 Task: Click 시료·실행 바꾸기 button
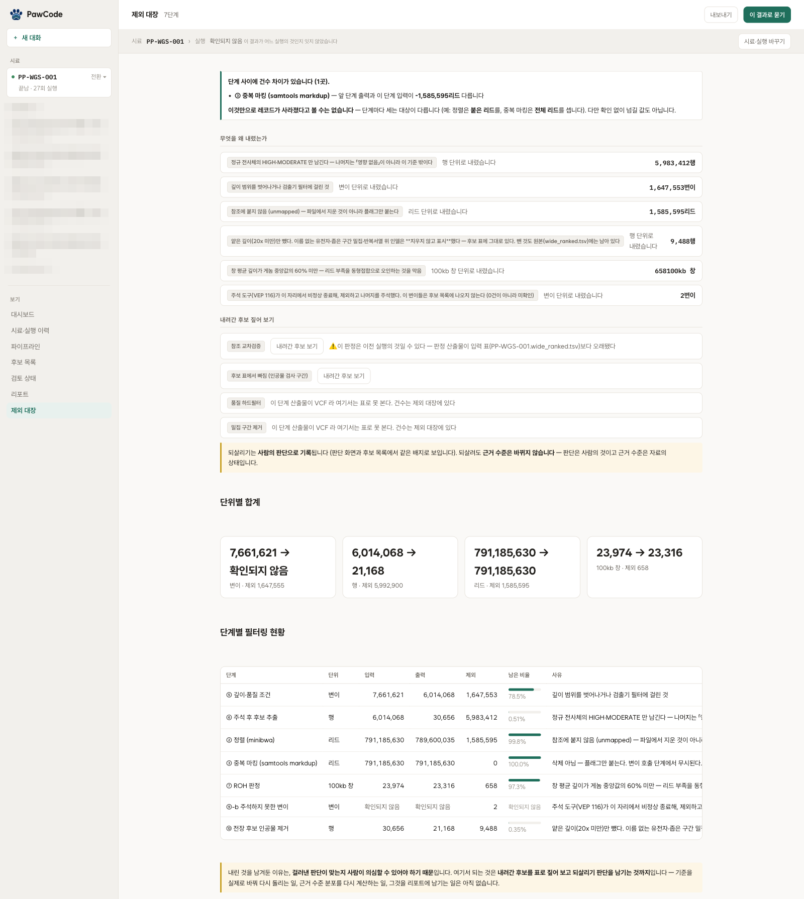coord(764,41)
